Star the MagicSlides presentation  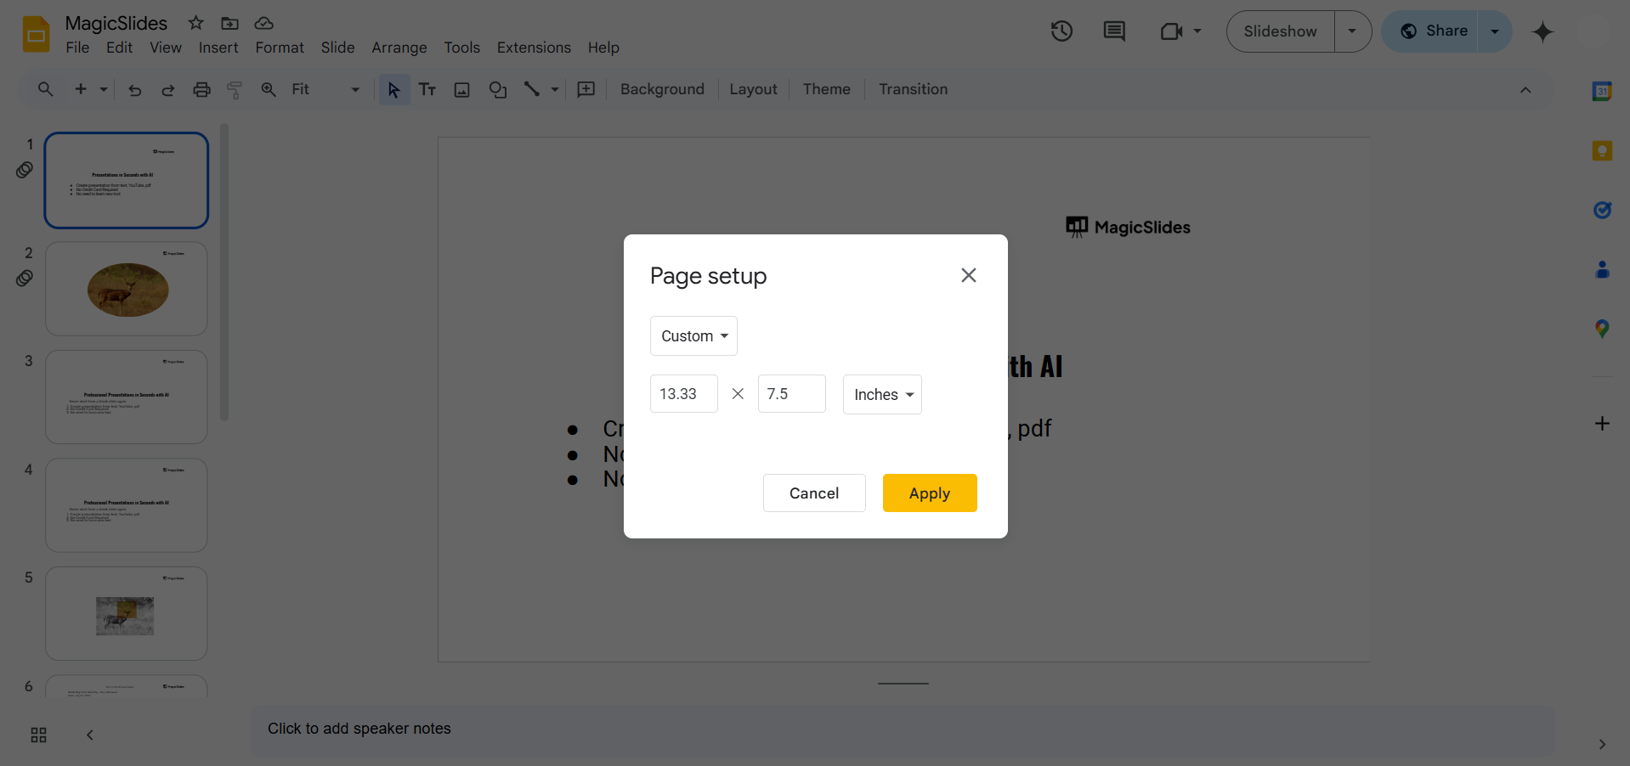196,23
